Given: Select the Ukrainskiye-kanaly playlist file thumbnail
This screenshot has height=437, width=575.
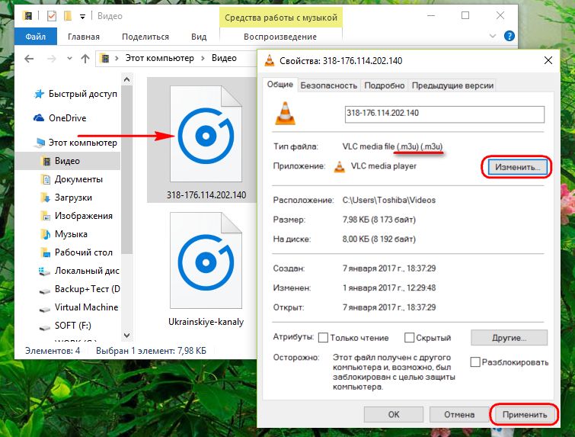Looking at the screenshot, I should 206,261.
